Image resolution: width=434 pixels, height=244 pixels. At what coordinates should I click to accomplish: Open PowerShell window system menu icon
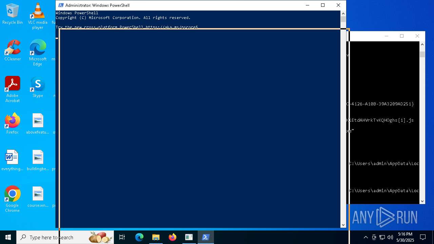[61, 5]
